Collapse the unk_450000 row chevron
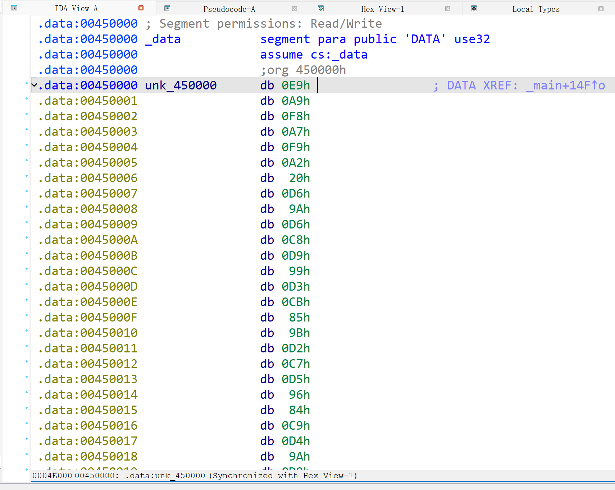Image resolution: width=615 pixels, height=490 pixels. [35, 85]
